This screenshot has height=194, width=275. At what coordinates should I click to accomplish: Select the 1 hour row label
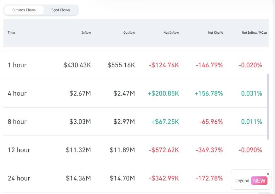[x=17, y=65]
